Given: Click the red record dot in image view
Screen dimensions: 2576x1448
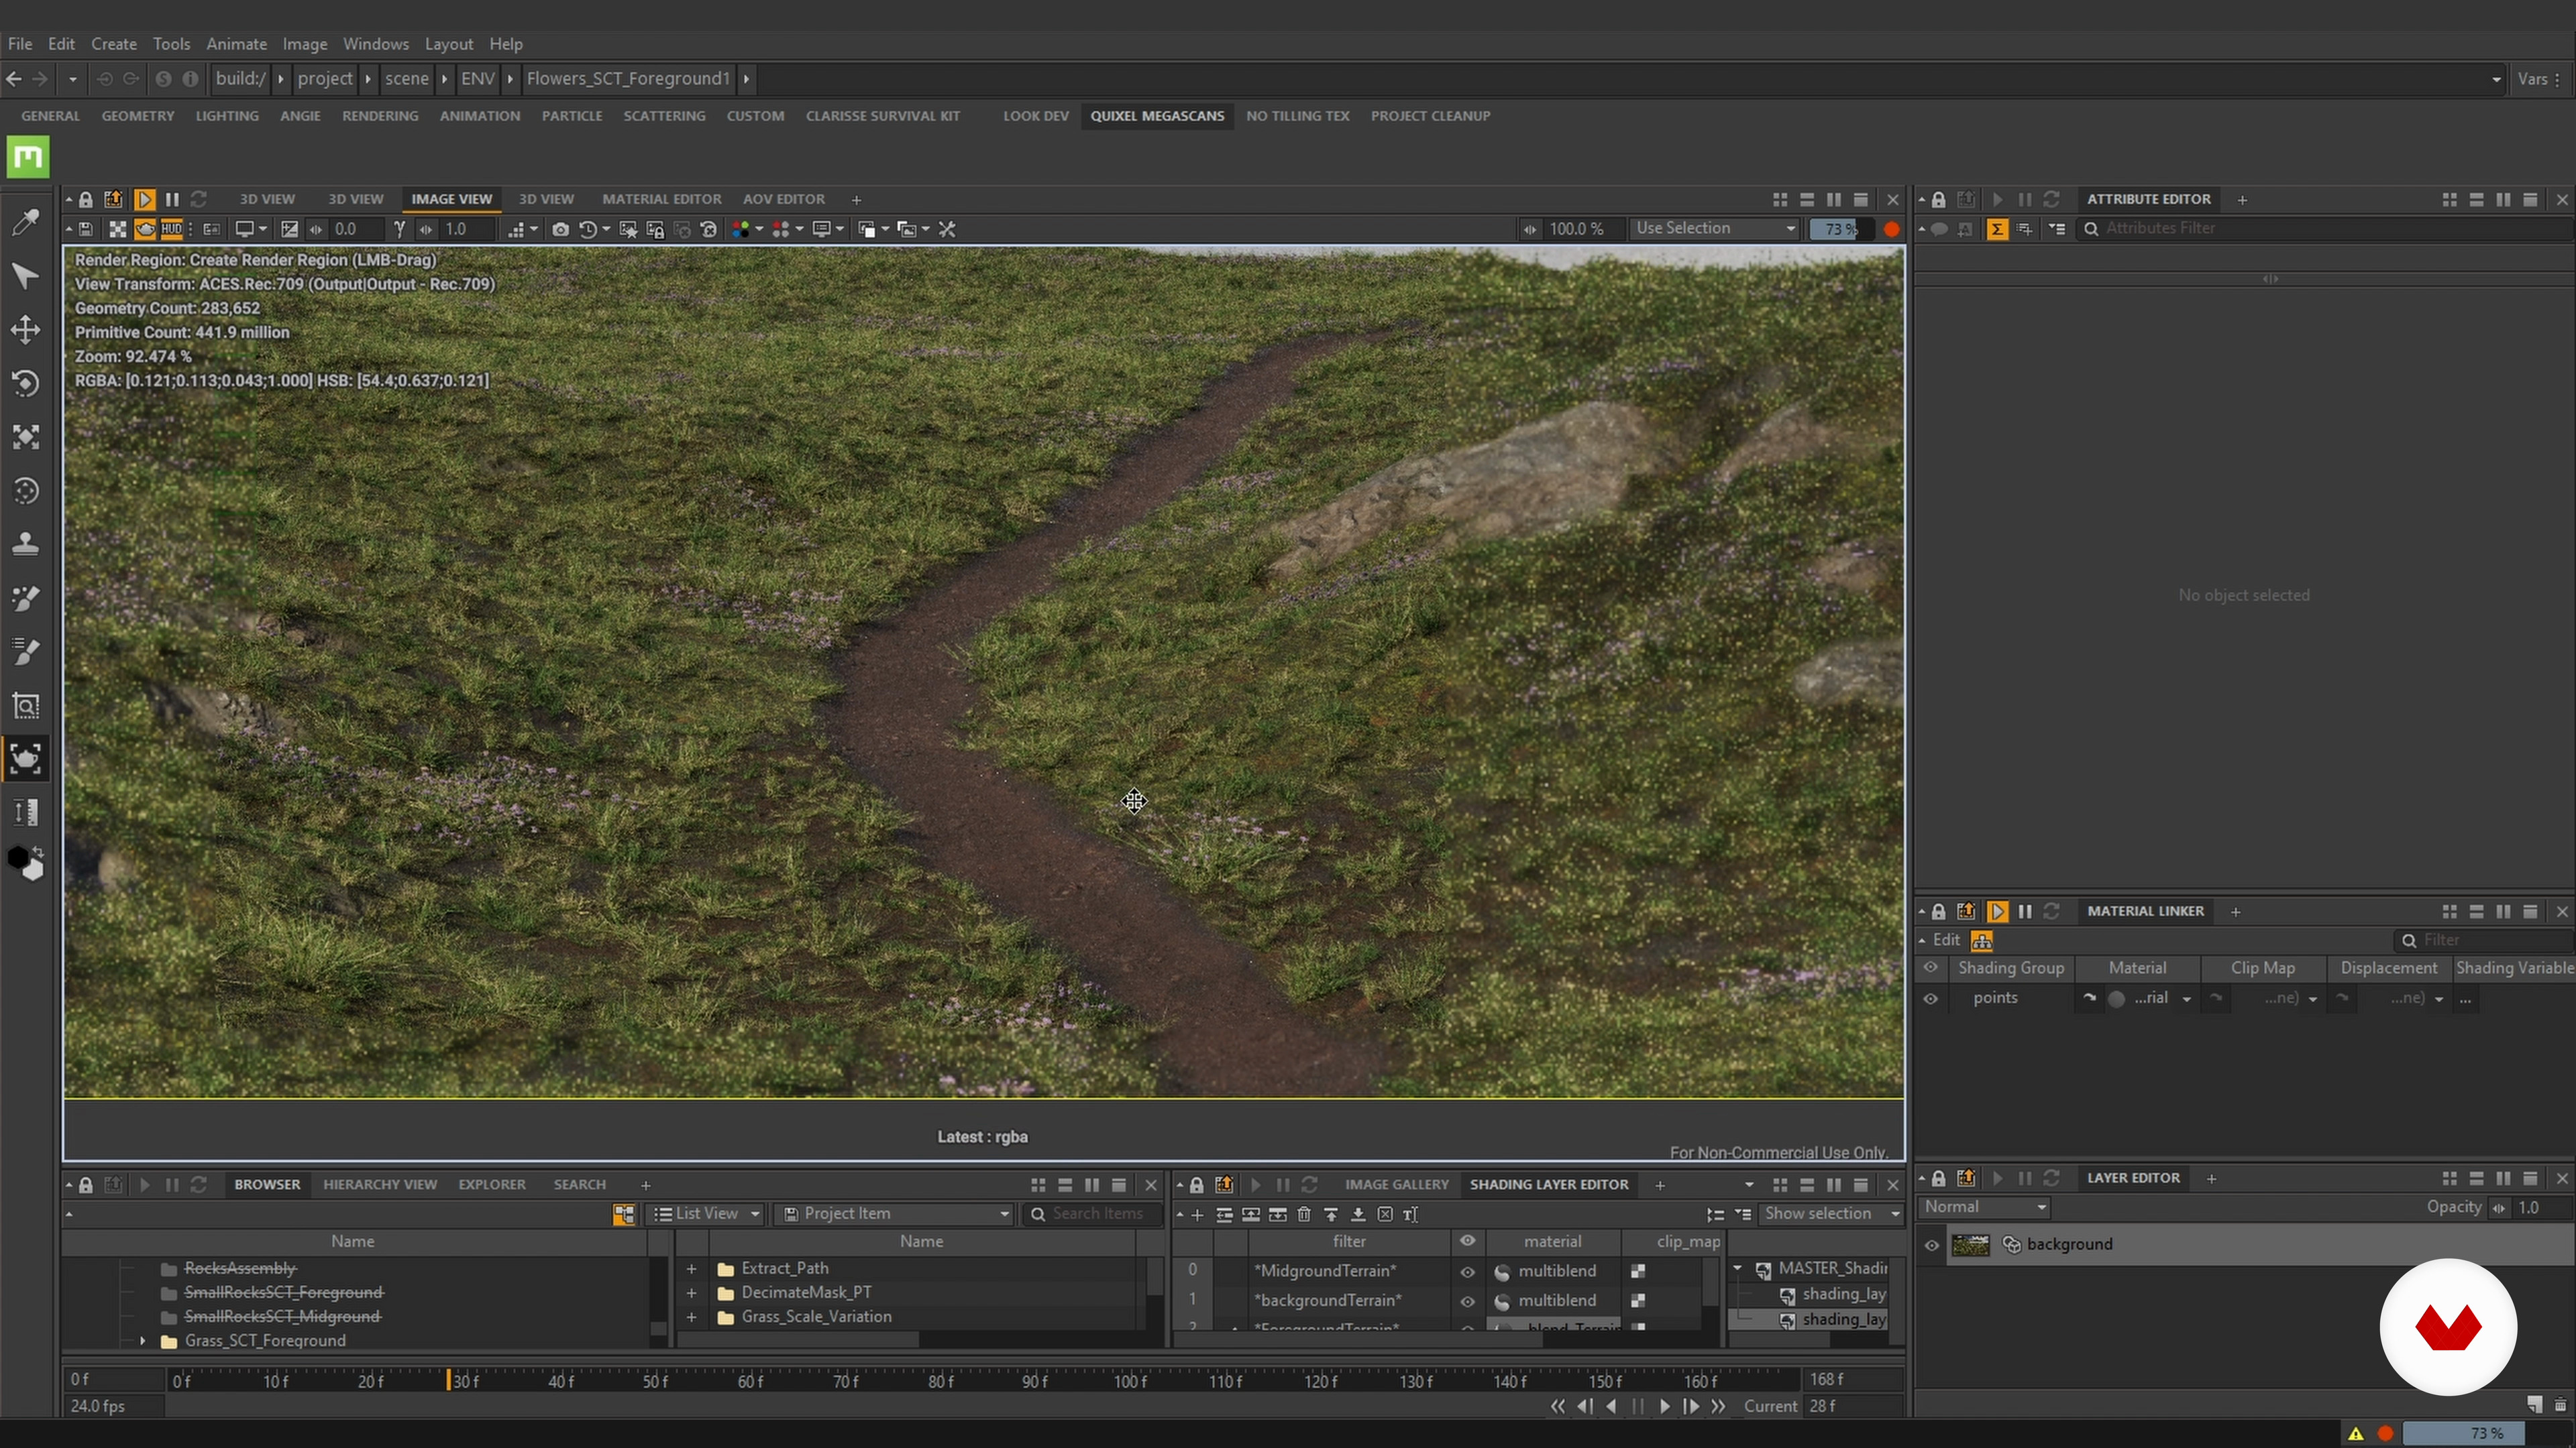Looking at the screenshot, I should click(x=1891, y=229).
